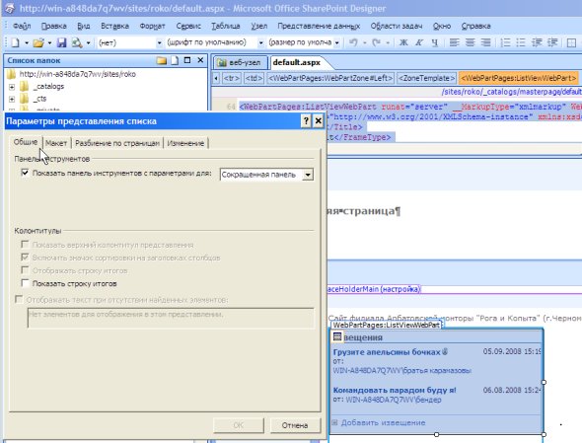582x443 pixels.
Task: Close the folder list panel
Action: click(x=200, y=60)
